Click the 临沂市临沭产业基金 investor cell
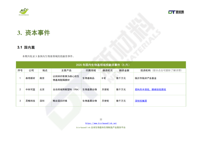 146,78
